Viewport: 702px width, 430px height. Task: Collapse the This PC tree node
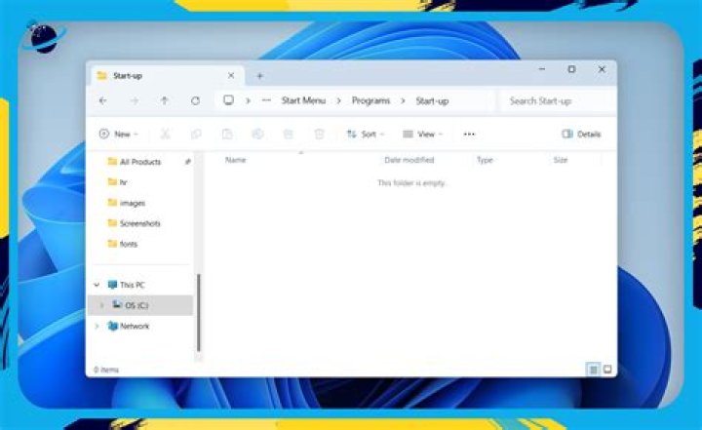tap(97, 285)
